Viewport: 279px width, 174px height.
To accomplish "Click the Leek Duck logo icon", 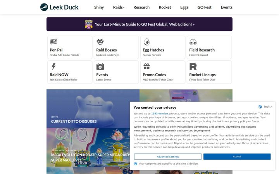I will click(44, 7).
